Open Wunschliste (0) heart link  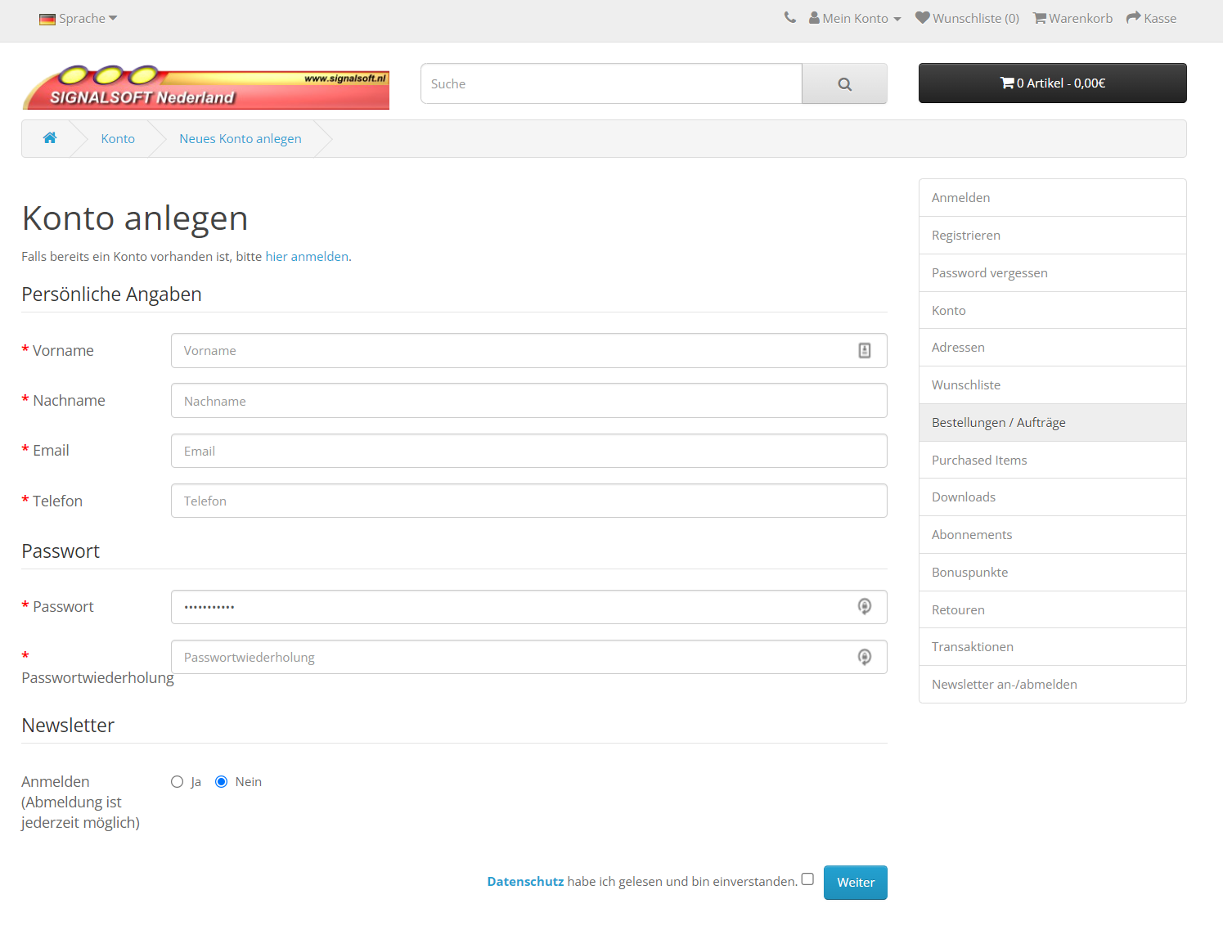pos(967,18)
